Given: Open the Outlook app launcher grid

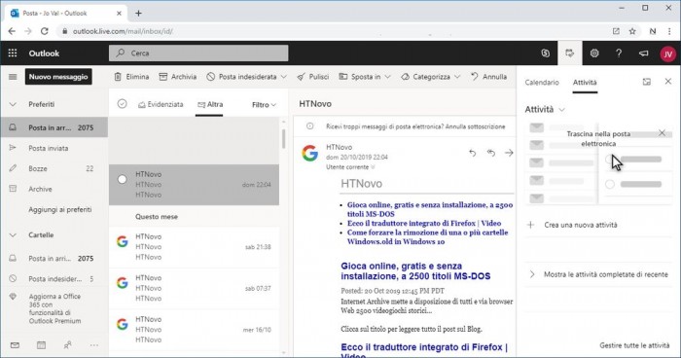Looking at the screenshot, I should (x=13, y=53).
